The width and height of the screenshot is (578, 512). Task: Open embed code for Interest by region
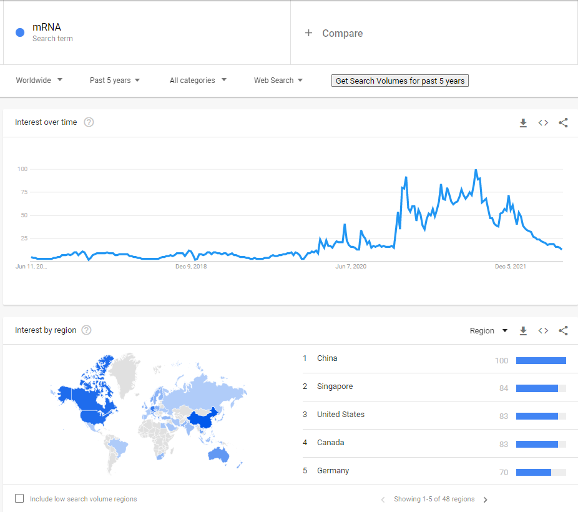click(x=543, y=331)
